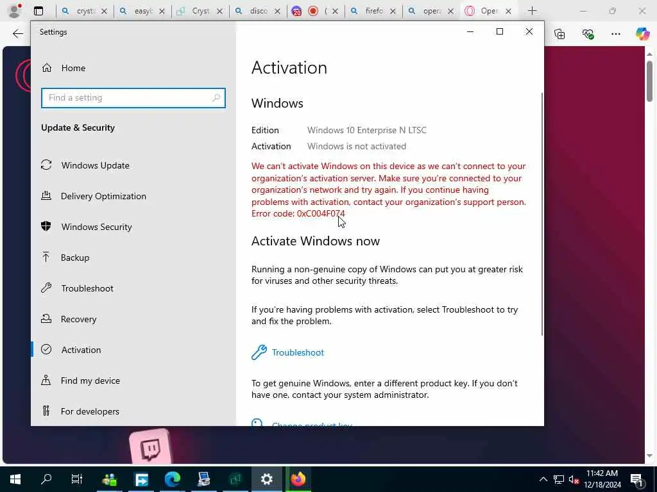Click the Windows 10 Enterprise N LTSC text

click(366, 130)
